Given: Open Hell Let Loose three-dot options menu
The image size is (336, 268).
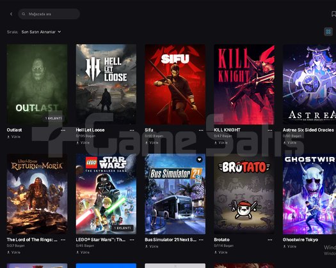Looking at the screenshot, I should point(132,130).
